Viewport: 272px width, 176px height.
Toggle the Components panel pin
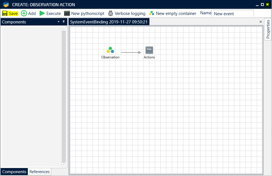click(64, 22)
